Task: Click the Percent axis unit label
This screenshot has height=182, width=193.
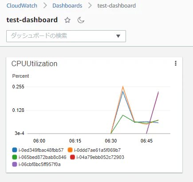Action: coord(20,76)
